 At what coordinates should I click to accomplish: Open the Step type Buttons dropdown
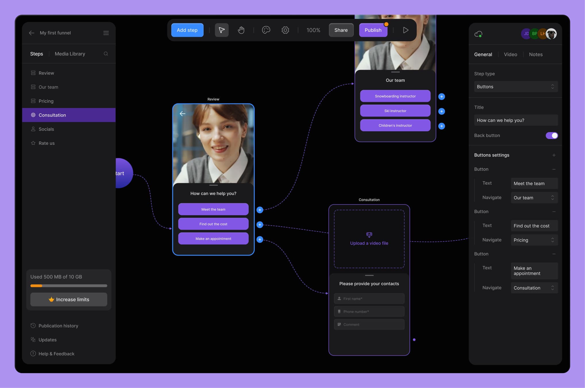[516, 87]
